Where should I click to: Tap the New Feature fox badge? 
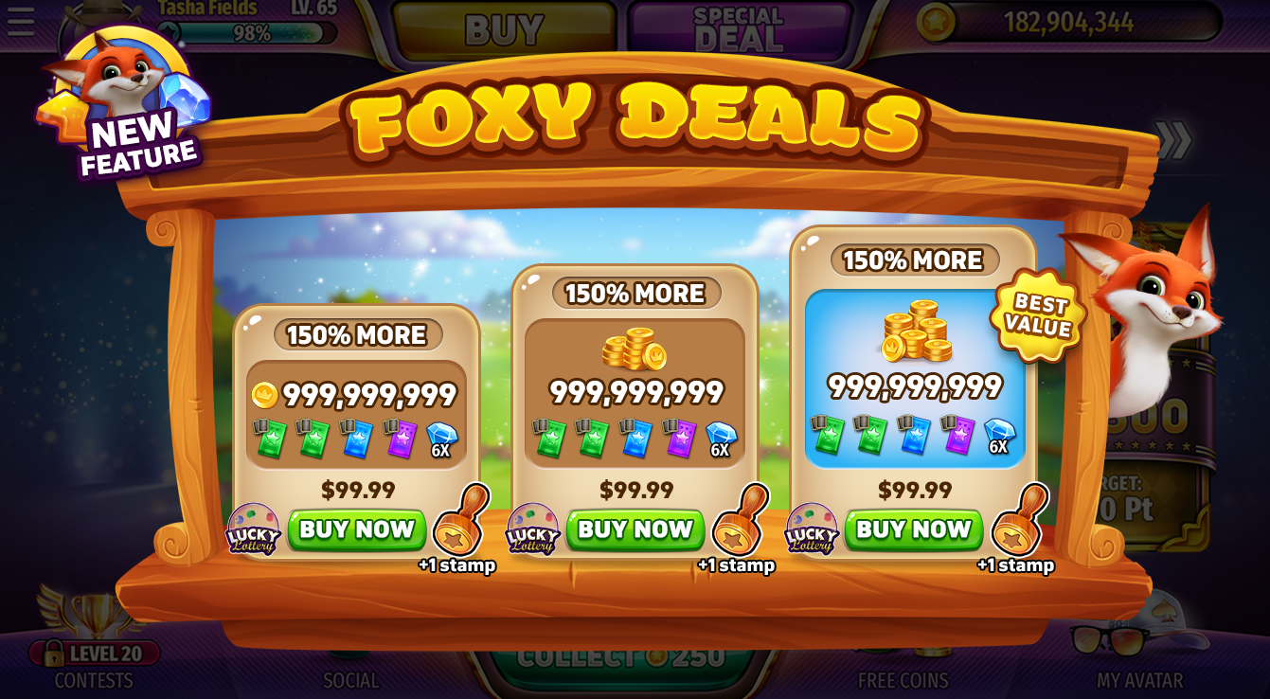click(123, 102)
